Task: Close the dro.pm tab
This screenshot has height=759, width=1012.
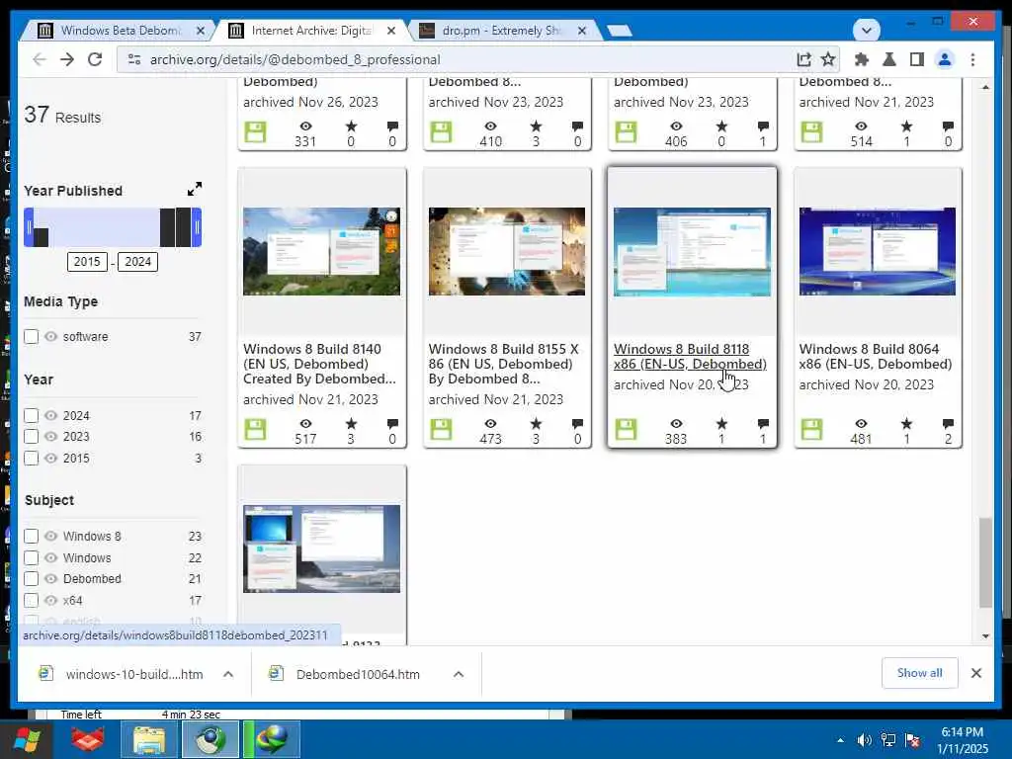Action: pyautogui.click(x=581, y=31)
